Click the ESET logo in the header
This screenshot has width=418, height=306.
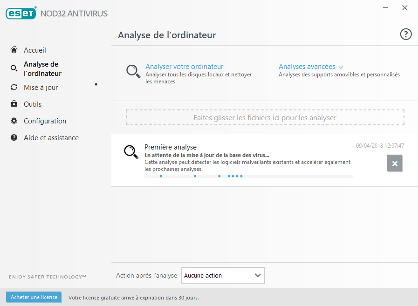tap(21, 14)
